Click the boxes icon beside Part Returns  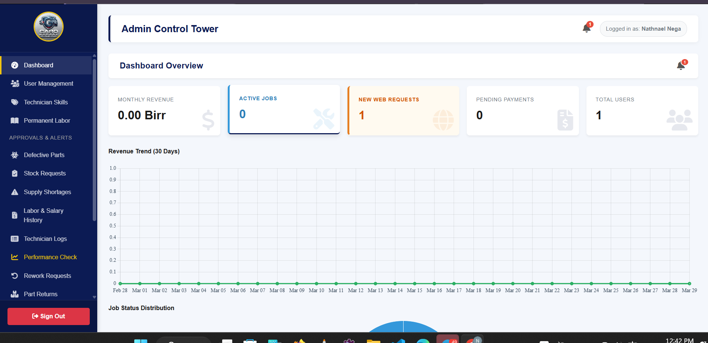(x=15, y=294)
